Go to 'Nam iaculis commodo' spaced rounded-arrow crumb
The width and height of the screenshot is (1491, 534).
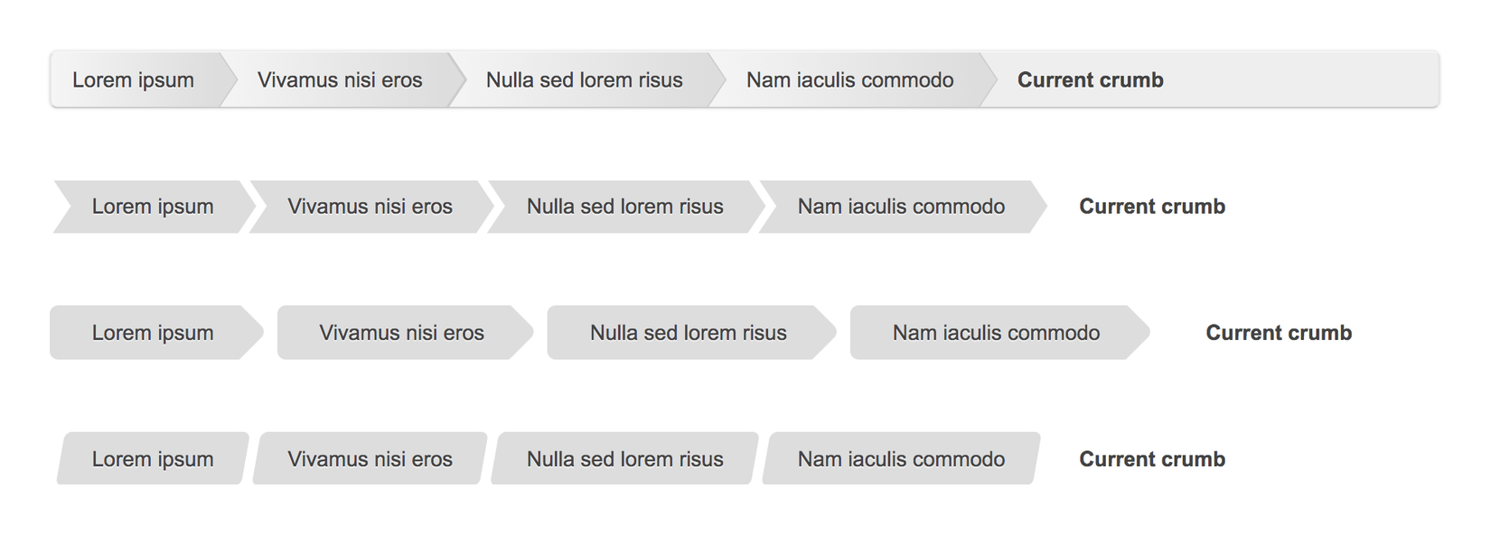[996, 333]
